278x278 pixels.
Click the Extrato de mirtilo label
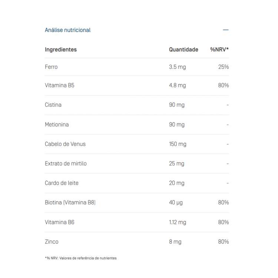(66, 163)
